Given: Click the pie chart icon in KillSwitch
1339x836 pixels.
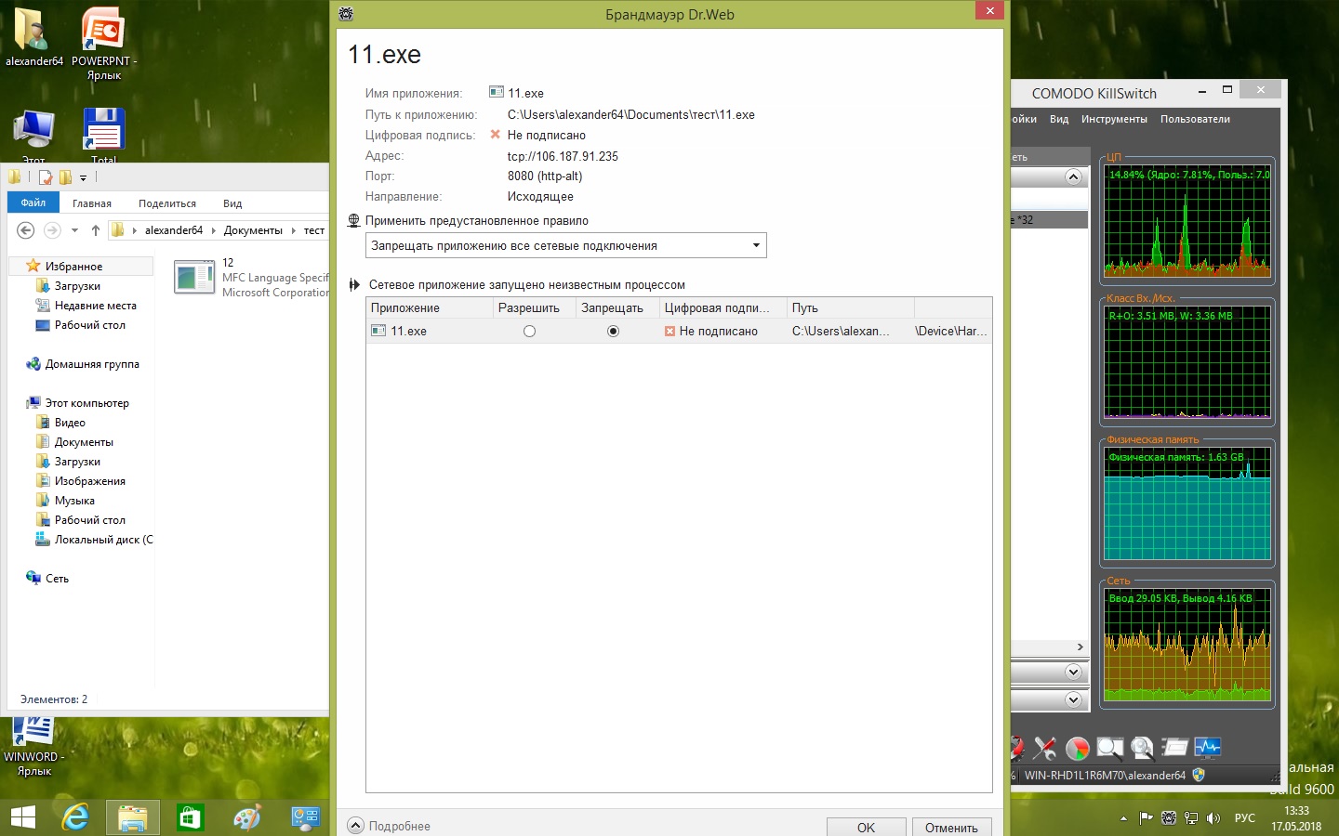Looking at the screenshot, I should [1078, 748].
